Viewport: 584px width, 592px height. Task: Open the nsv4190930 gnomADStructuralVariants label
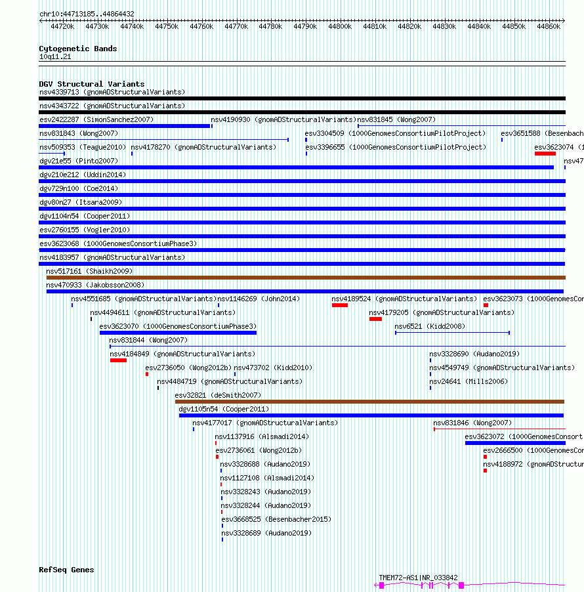pos(283,119)
